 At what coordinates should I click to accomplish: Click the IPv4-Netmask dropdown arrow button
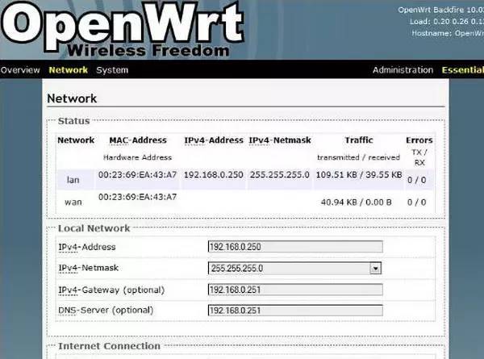point(375,269)
